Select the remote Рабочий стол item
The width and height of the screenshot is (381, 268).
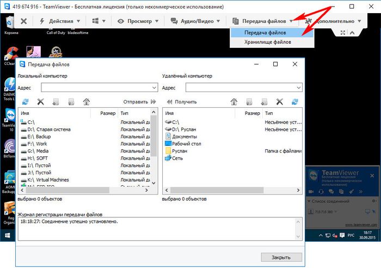pos(183,144)
